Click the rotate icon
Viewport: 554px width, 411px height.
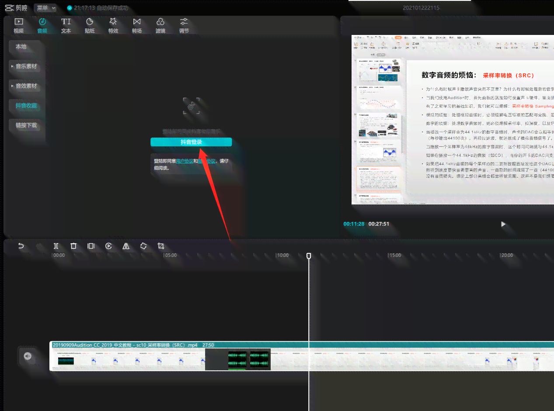click(143, 246)
